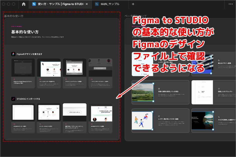Screen dimensions: 236x157
Task: Open the three-dot more menu
Action: point(230,4)
